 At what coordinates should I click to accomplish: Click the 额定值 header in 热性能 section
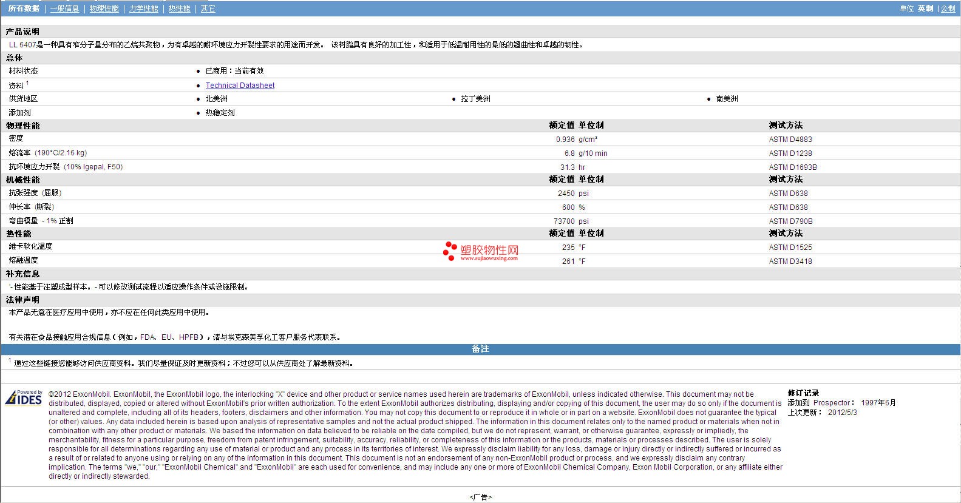(x=562, y=234)
